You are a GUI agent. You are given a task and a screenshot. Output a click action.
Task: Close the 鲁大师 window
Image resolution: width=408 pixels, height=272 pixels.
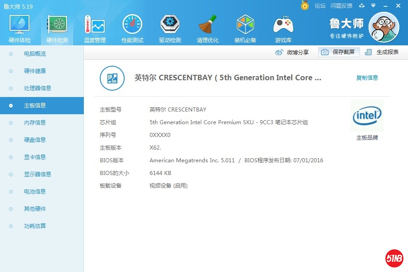pyautogui.click(x=398, y=5)
